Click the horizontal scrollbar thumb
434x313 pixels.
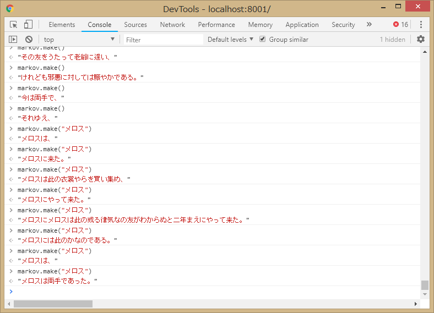53,304
